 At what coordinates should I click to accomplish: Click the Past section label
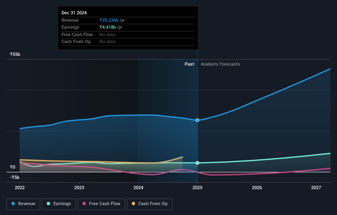tap(189, 64)
